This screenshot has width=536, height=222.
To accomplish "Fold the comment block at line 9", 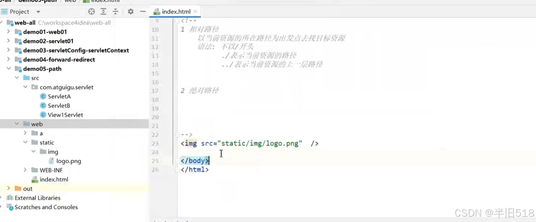I will pos(177,21).
